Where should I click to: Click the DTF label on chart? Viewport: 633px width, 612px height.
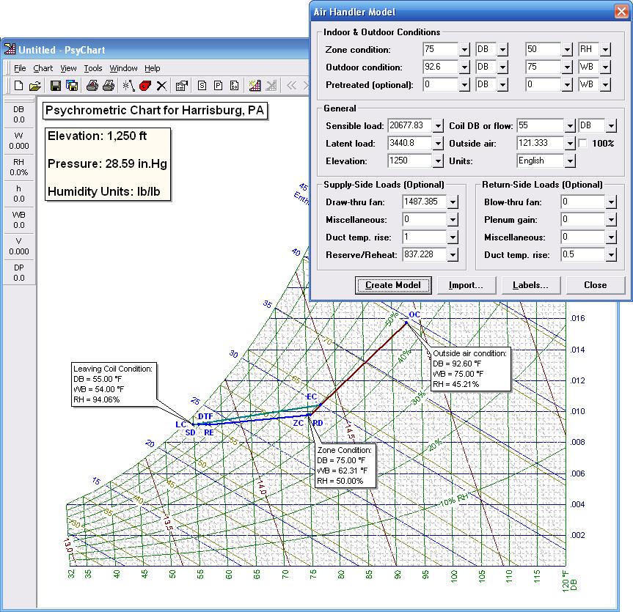coord(205,416)
